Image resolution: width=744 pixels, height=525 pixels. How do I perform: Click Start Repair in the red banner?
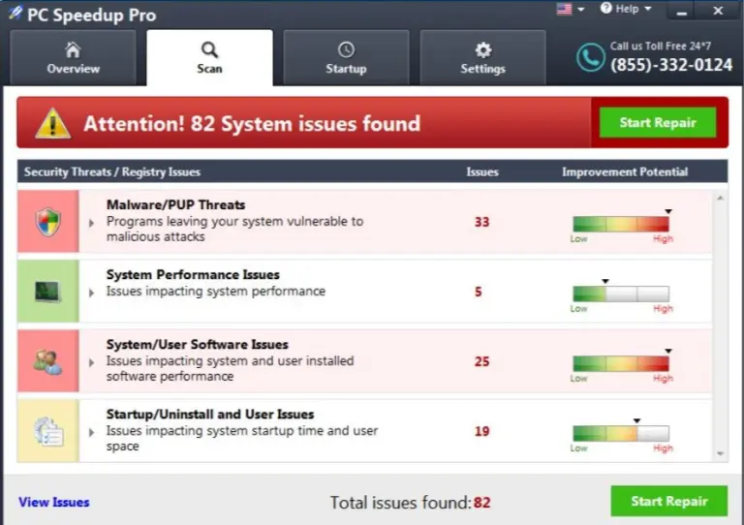tap(658, 122)
